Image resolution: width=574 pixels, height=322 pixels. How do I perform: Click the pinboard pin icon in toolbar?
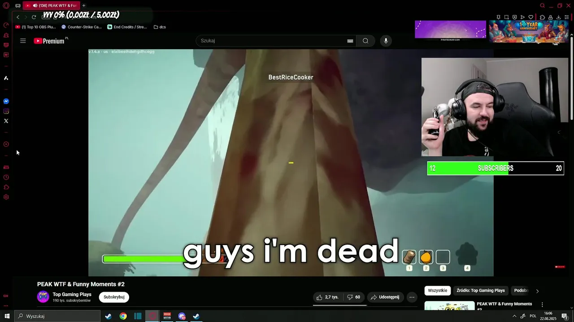pos(498,17)
